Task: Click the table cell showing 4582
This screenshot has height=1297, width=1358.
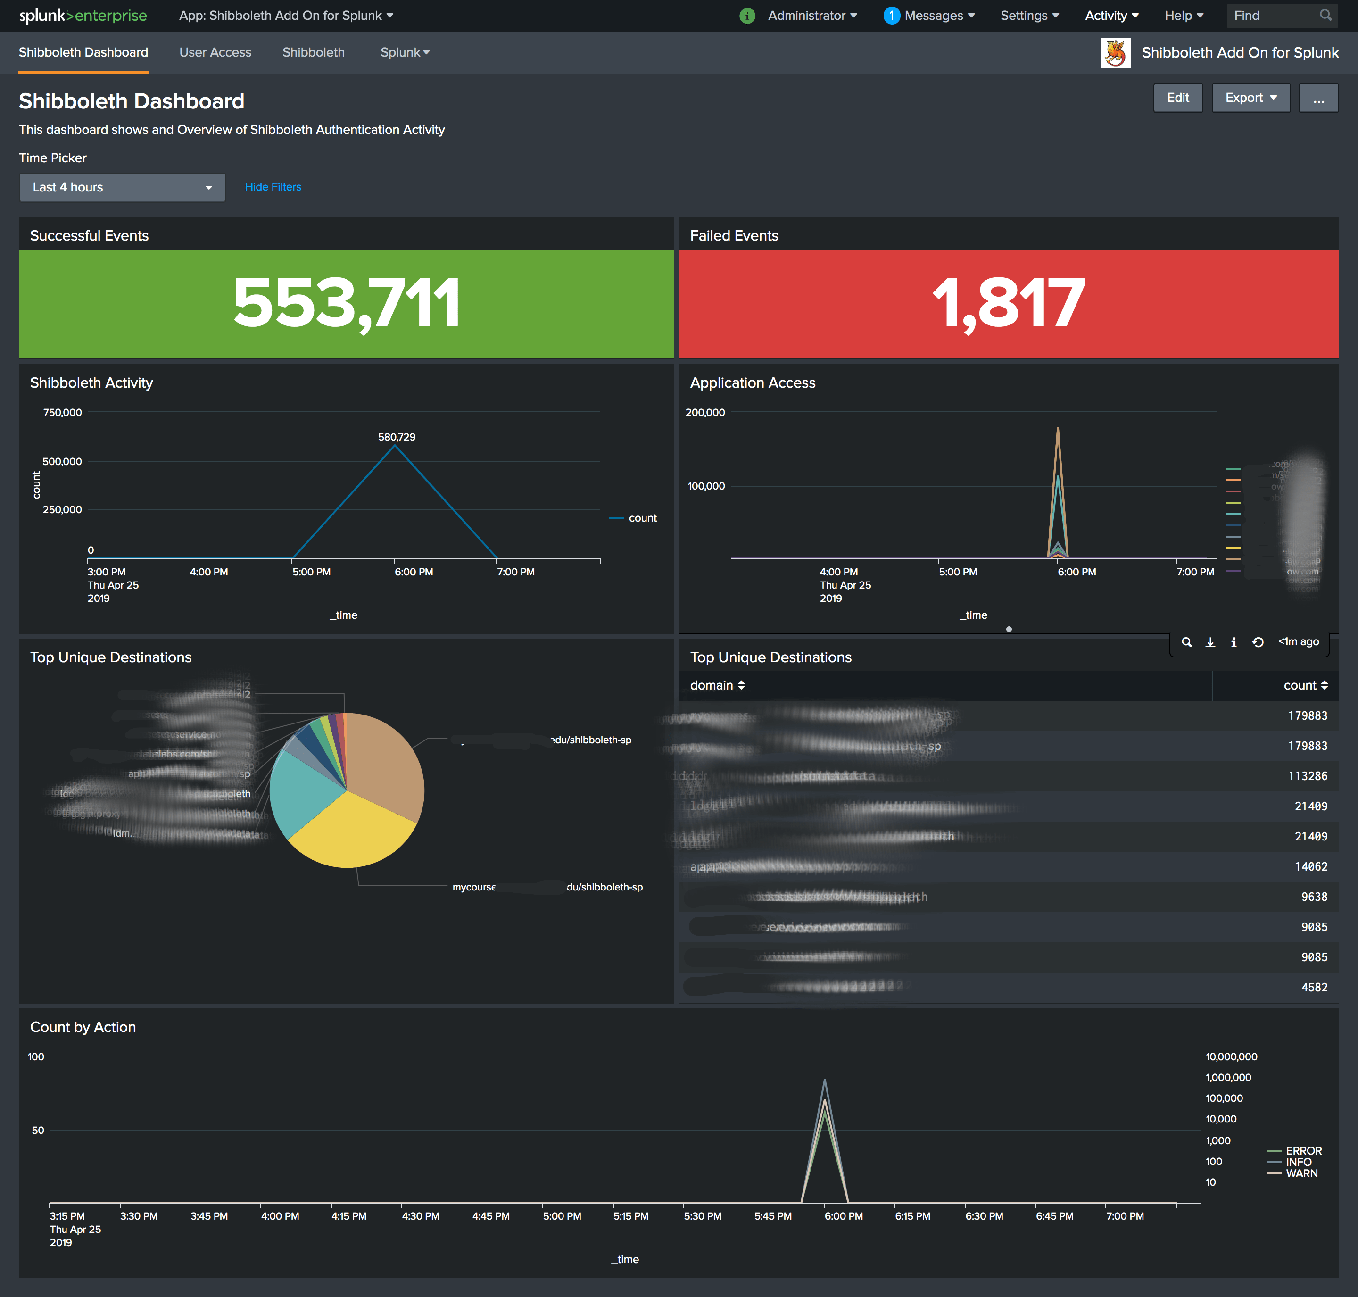Action: (x=1314, y=987)
